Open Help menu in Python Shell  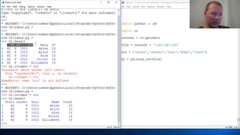(49, 7)
